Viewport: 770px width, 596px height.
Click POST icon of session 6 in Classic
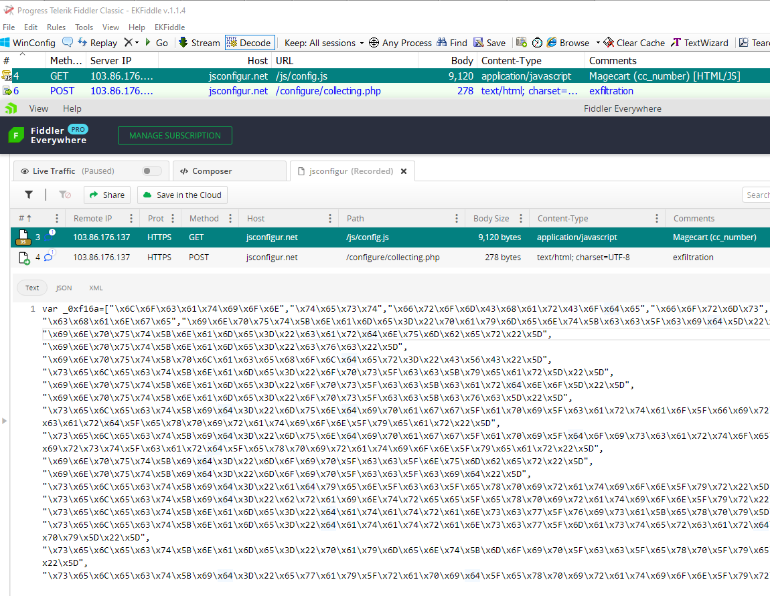tap(7, 91)
